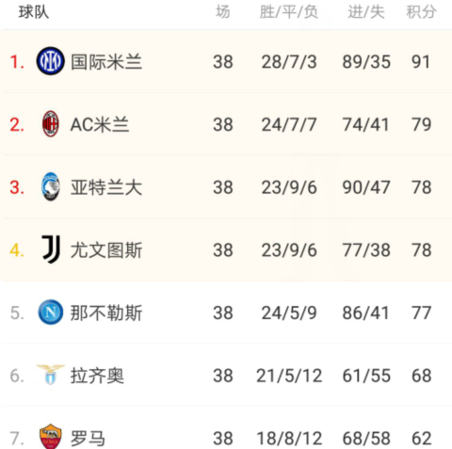The width and height of the screenshot is (452, 449).
Task: Click the Inter Milan club crest
Action: coord(51,61)
